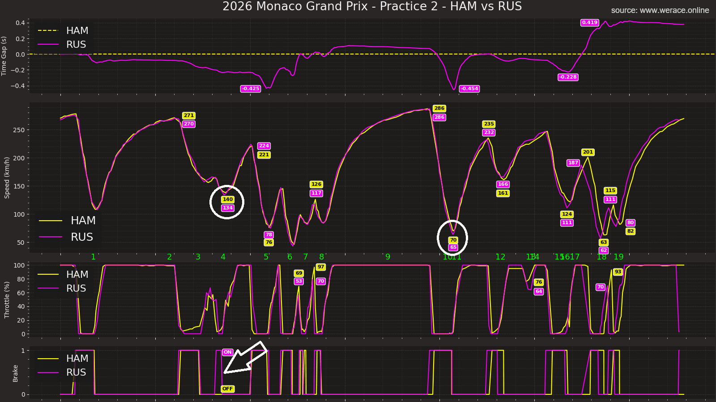Click the yellow 82 speed label
The height and width of the screenshot is (402, 716).
pos(631,231)
